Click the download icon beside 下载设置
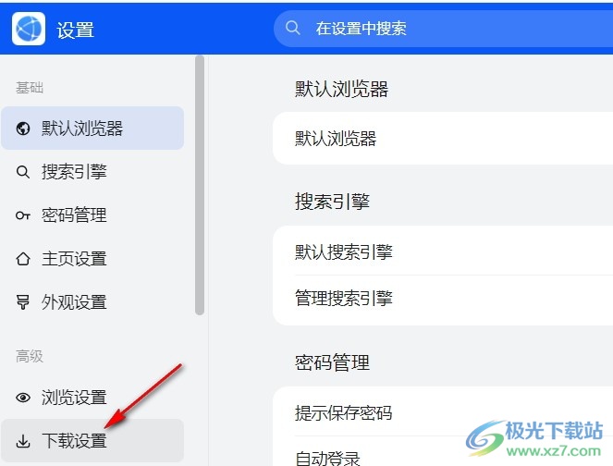Screen dimensions: 613x466 tap(23, 441)
